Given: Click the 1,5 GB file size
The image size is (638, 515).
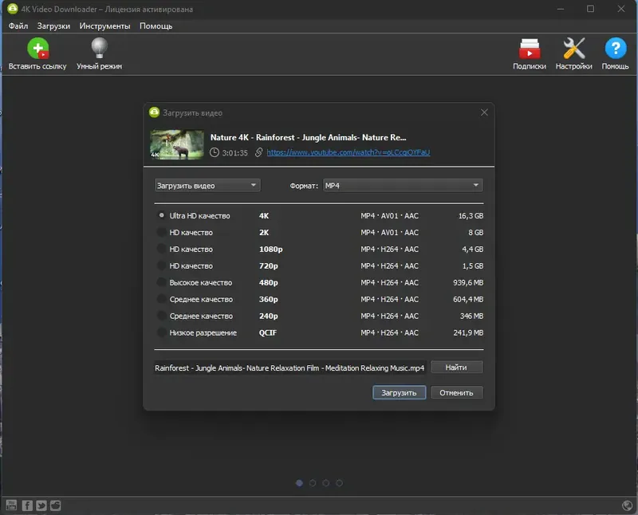Looking at the screenshot, I should [472, 265].
